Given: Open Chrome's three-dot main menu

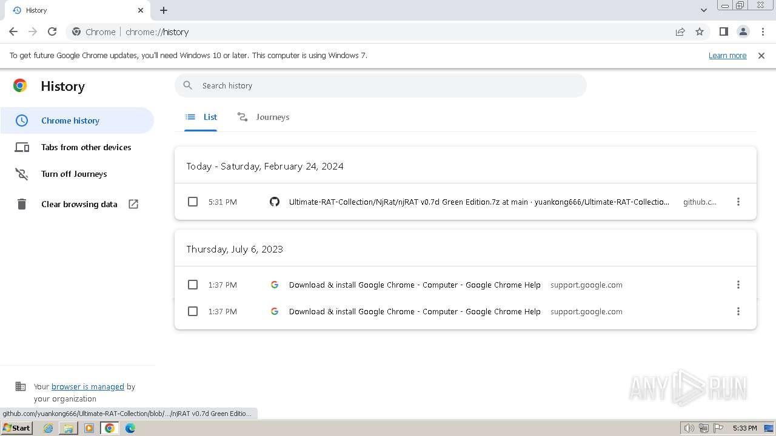Looking at the screenshot, I should click(763, 31).
